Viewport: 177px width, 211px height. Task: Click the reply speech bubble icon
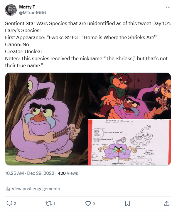pos(9,203)
